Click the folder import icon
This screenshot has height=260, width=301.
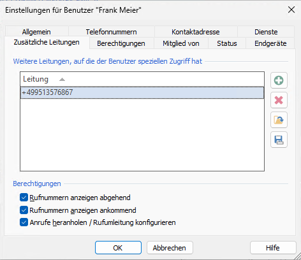click(x=279, y=120)
